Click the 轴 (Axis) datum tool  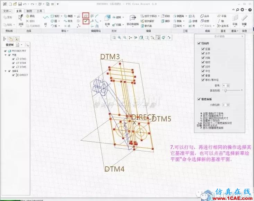221,21
